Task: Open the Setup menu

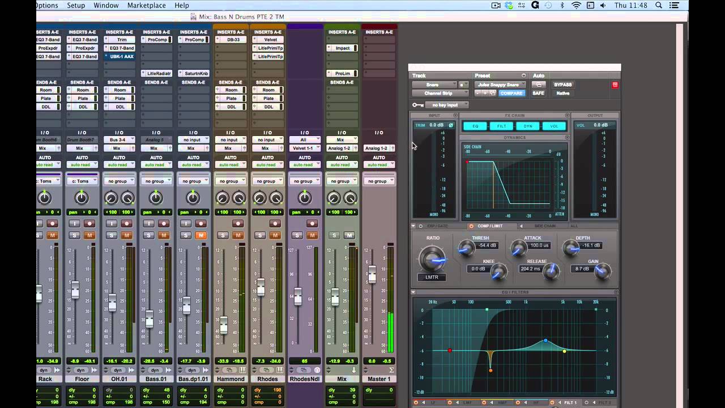Action: 76,5
